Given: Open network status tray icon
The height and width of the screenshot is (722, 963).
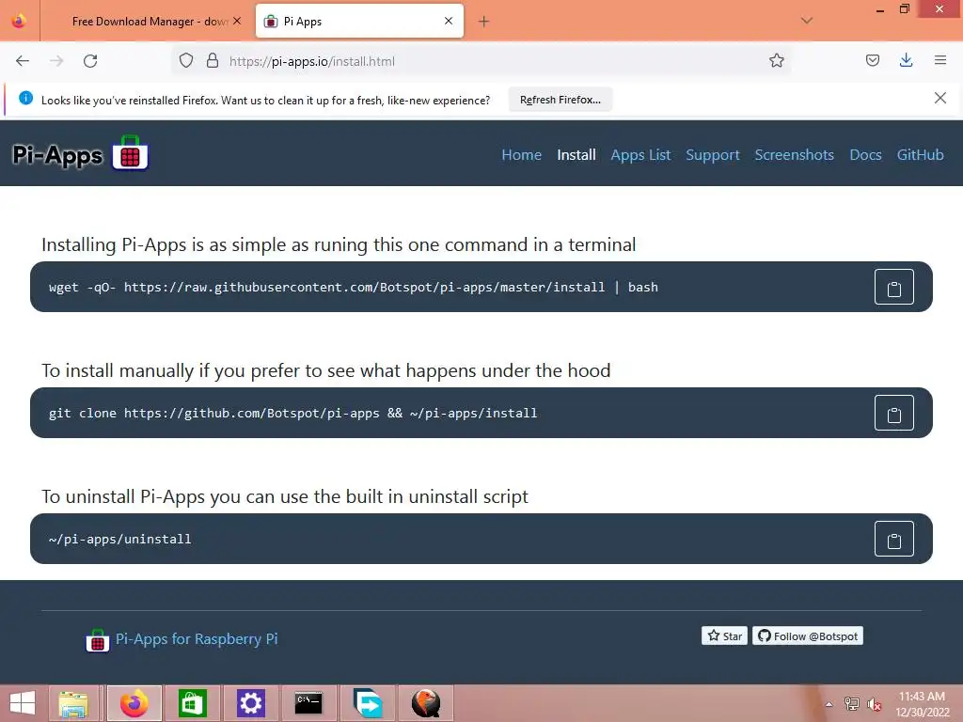Looking at the screenshot, I should [851, 704].
